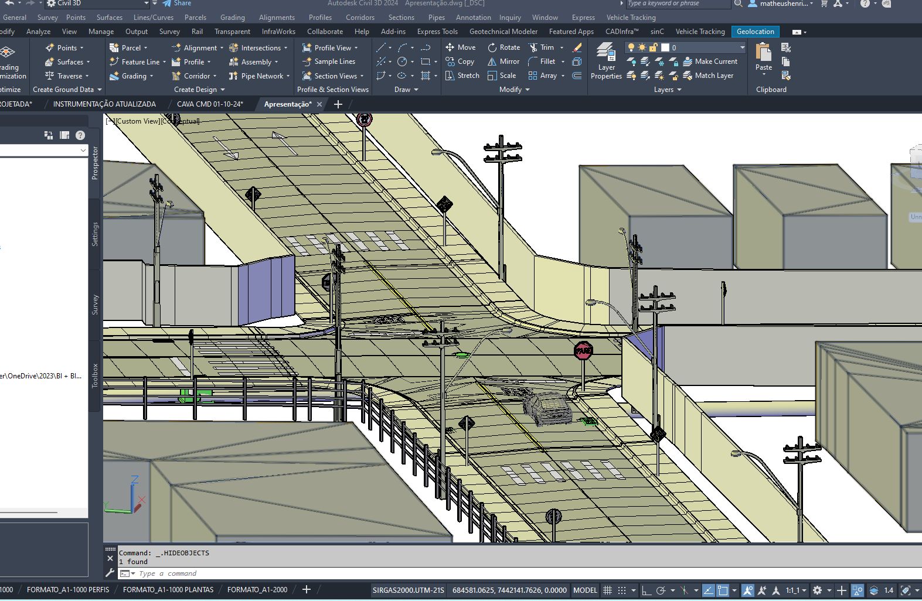This screenshot has height=601, width=922.
Task: Click the white layer color swatch
Action: click(x=665, y=47)
